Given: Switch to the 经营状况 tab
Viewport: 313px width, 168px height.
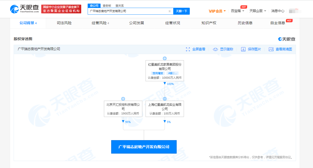Looking at the screenshot, I should click(x=173, y=23).
